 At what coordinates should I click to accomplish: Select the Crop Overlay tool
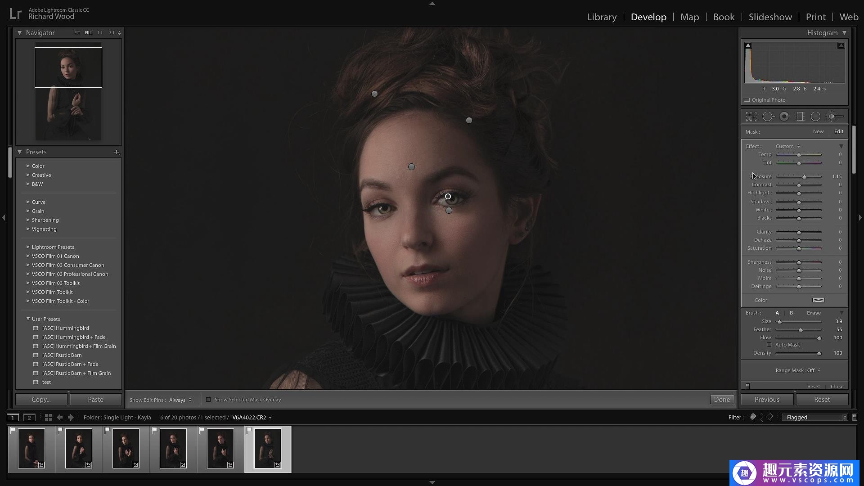tap(751, 117)
